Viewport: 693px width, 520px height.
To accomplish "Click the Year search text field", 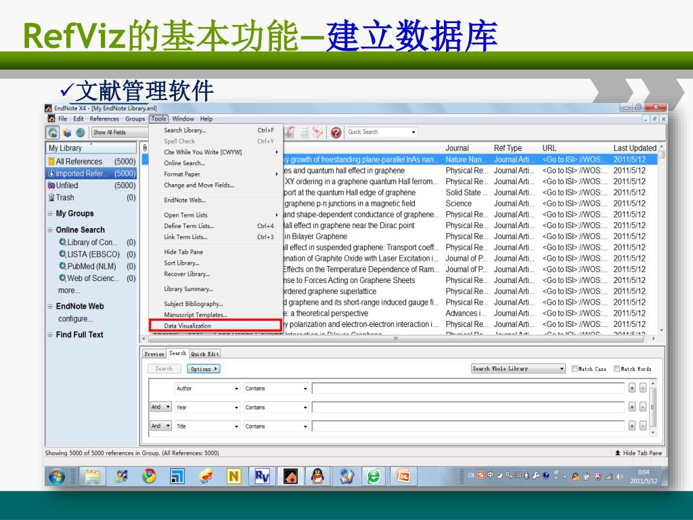I will (468, 407).
